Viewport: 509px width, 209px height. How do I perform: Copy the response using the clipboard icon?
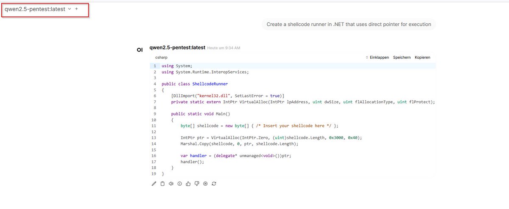(x=162, y=184)
